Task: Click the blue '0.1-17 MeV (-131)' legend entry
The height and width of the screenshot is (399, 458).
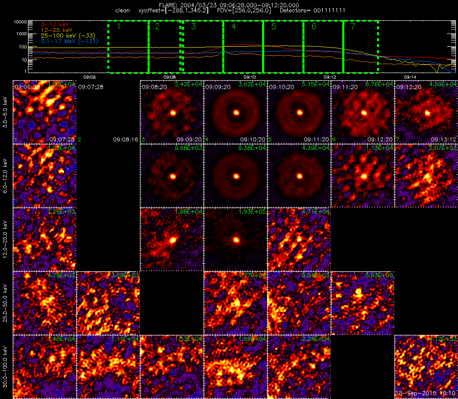Action: 70,41
